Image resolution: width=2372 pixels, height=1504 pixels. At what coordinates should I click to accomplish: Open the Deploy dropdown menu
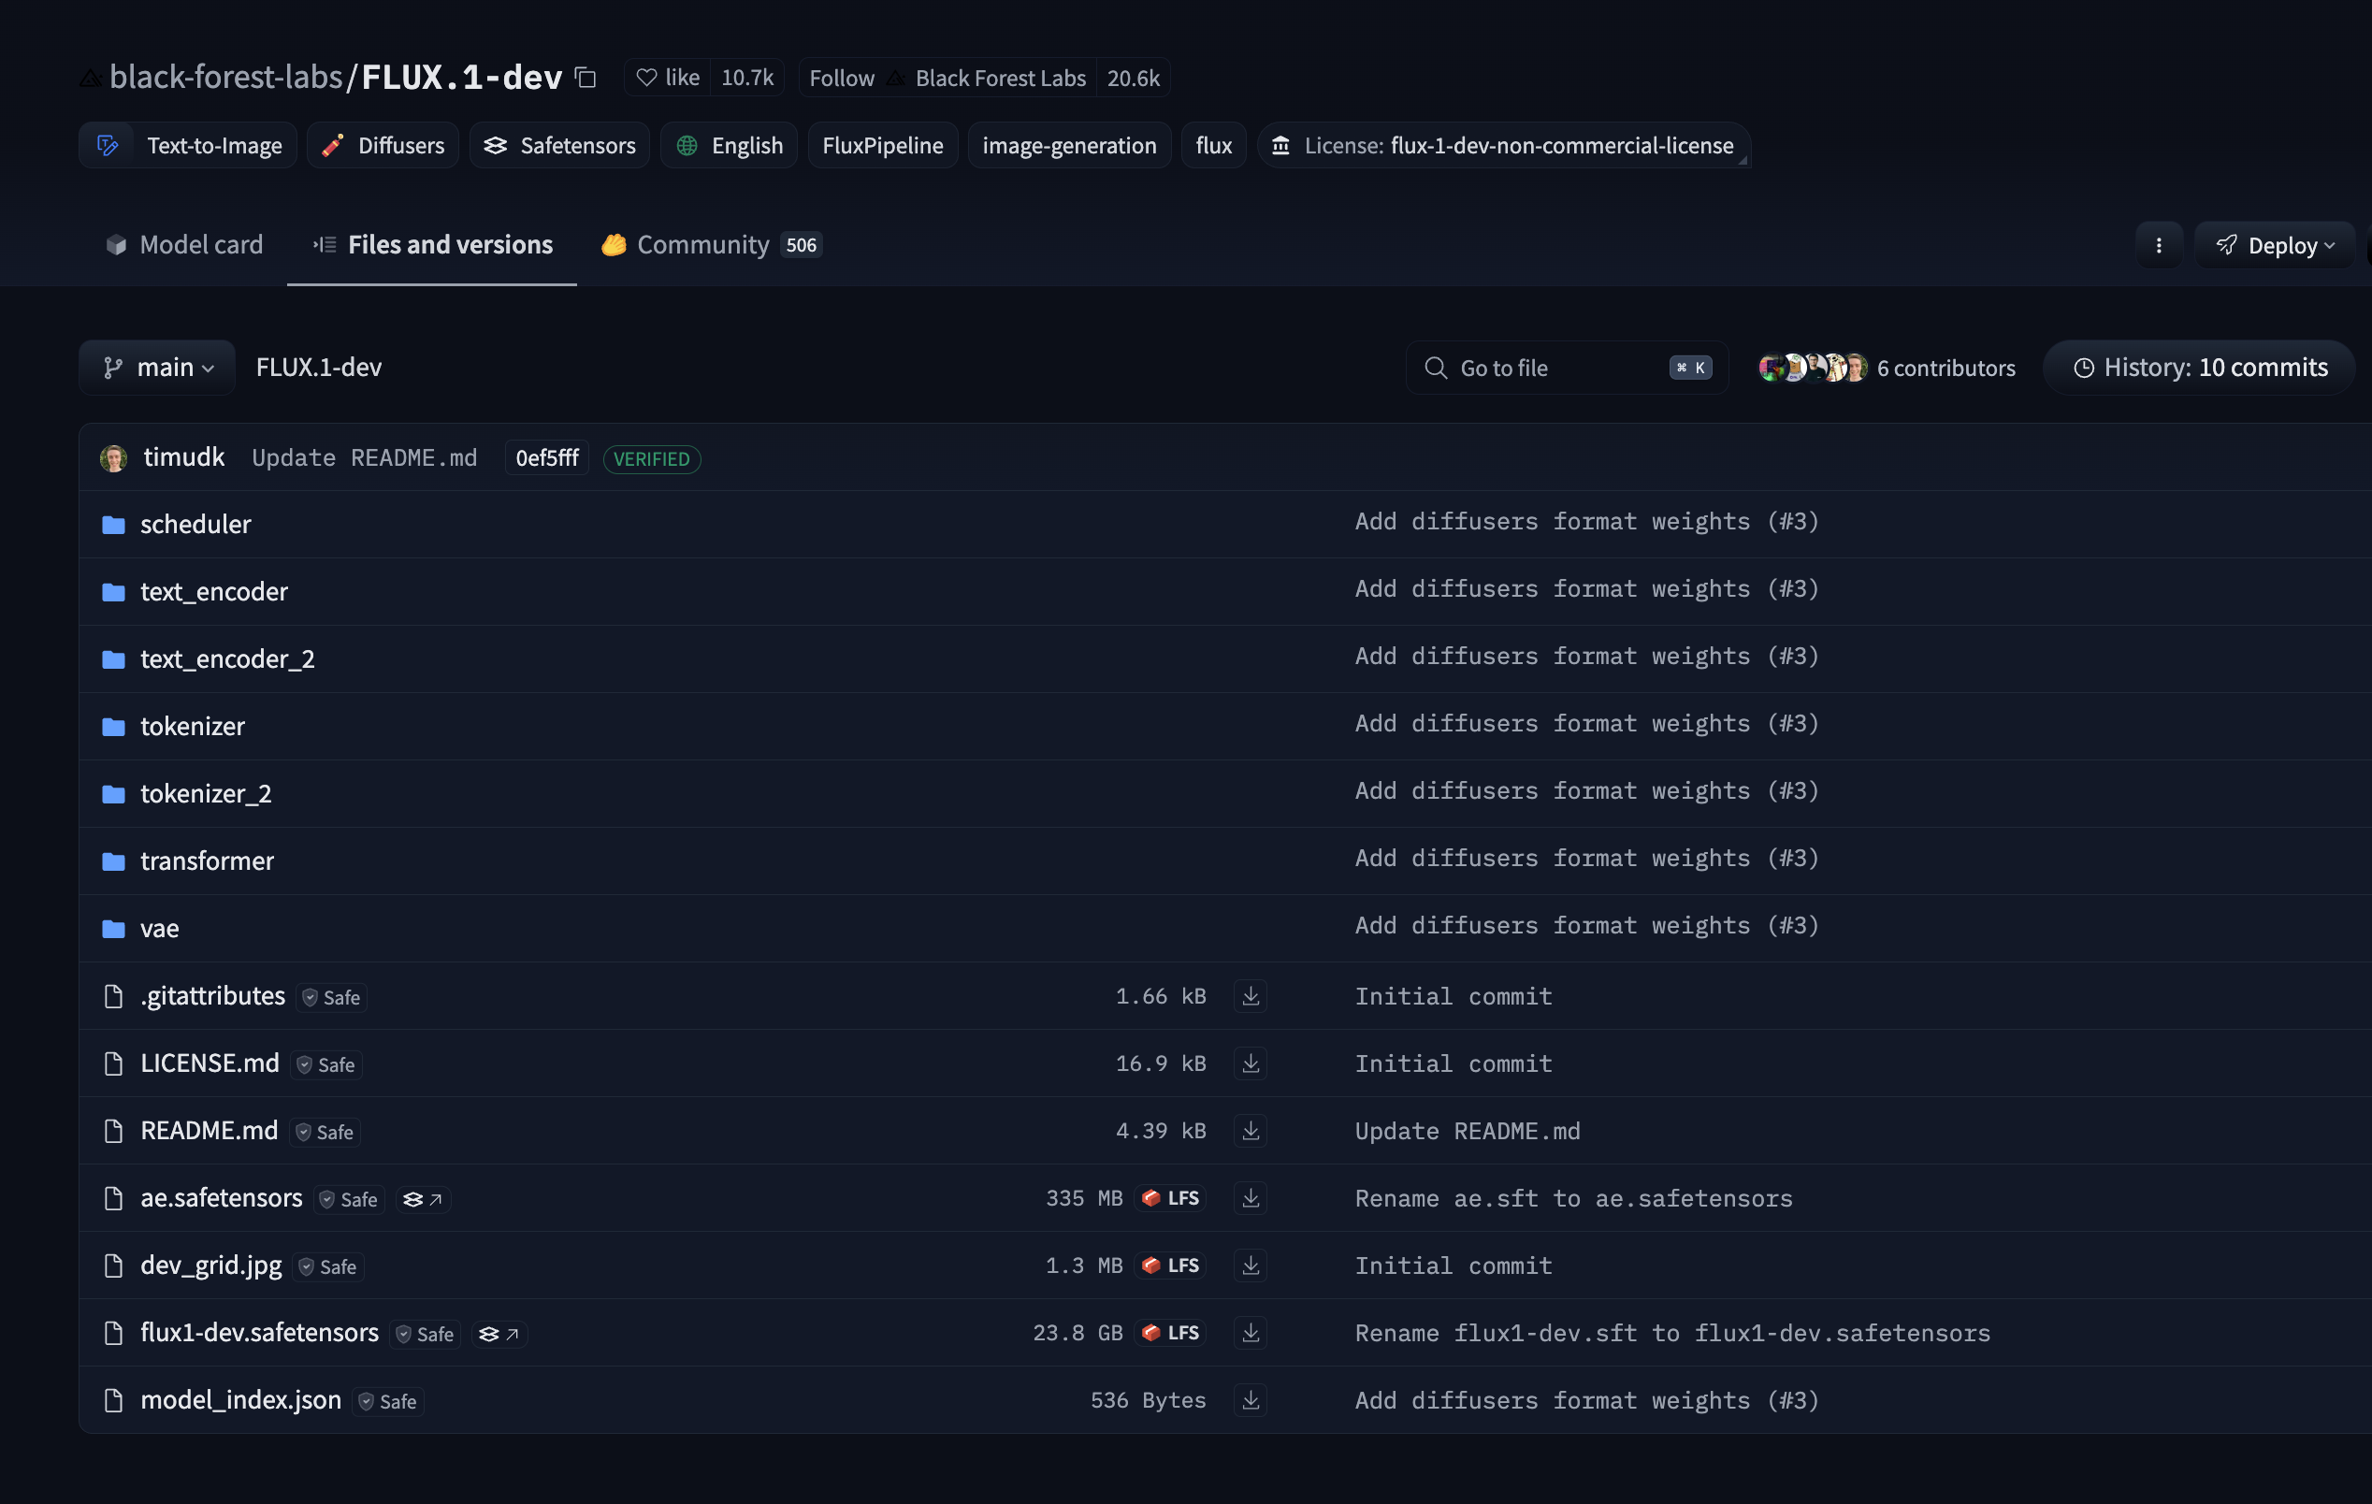[x=2274, y=245]
